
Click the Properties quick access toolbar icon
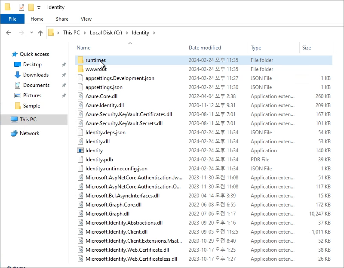click(x=21, y=7)
